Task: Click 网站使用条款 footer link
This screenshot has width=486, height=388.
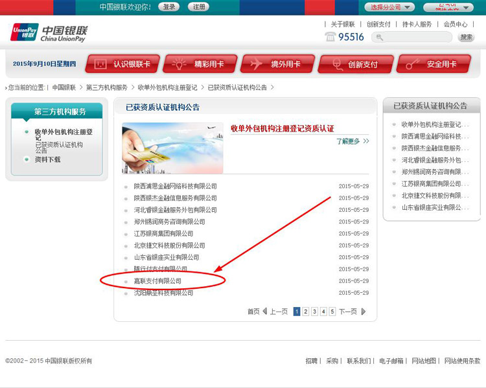Action: tap(462, 361)
